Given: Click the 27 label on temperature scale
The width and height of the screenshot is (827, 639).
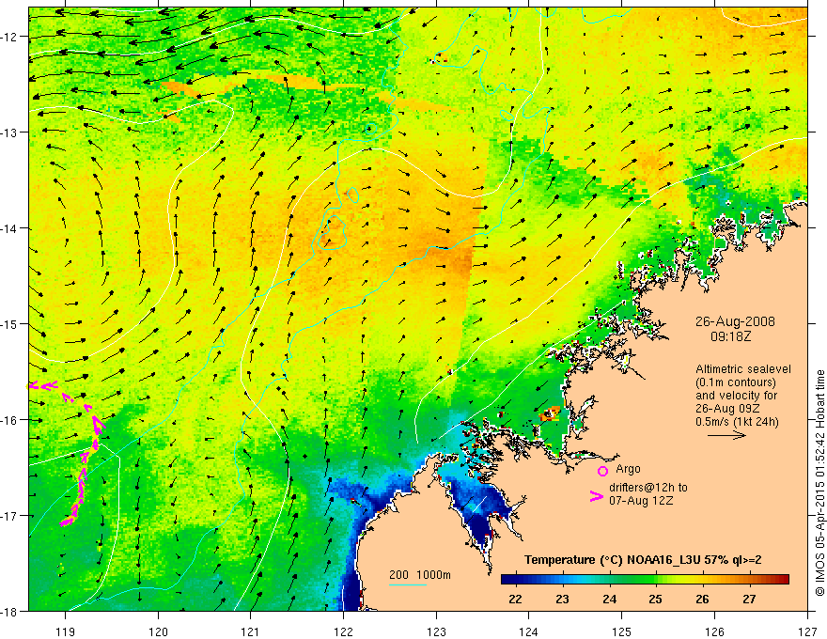Looking at the screenshot, I should (749, 599).
